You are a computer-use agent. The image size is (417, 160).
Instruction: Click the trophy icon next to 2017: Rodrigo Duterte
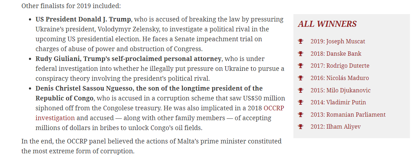click(x=300, y=66)
